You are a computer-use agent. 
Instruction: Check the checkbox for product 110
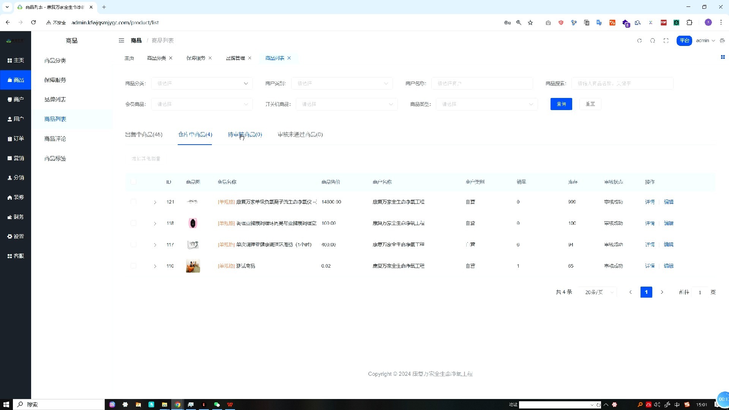click(x=133, y=266)
